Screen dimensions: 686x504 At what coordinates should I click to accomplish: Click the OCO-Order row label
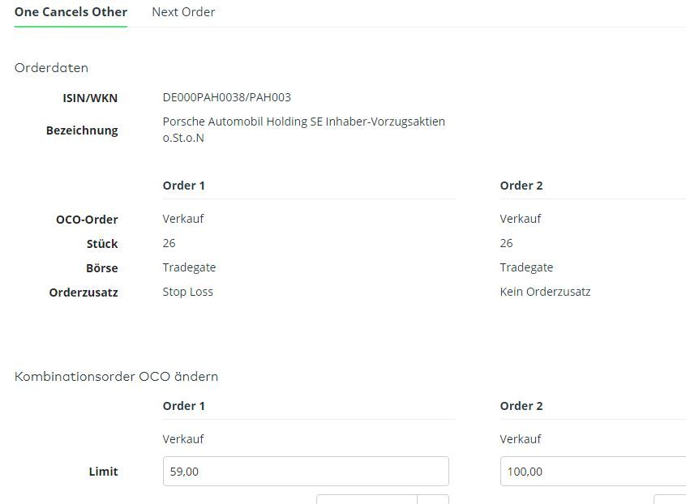click(87, 220)
